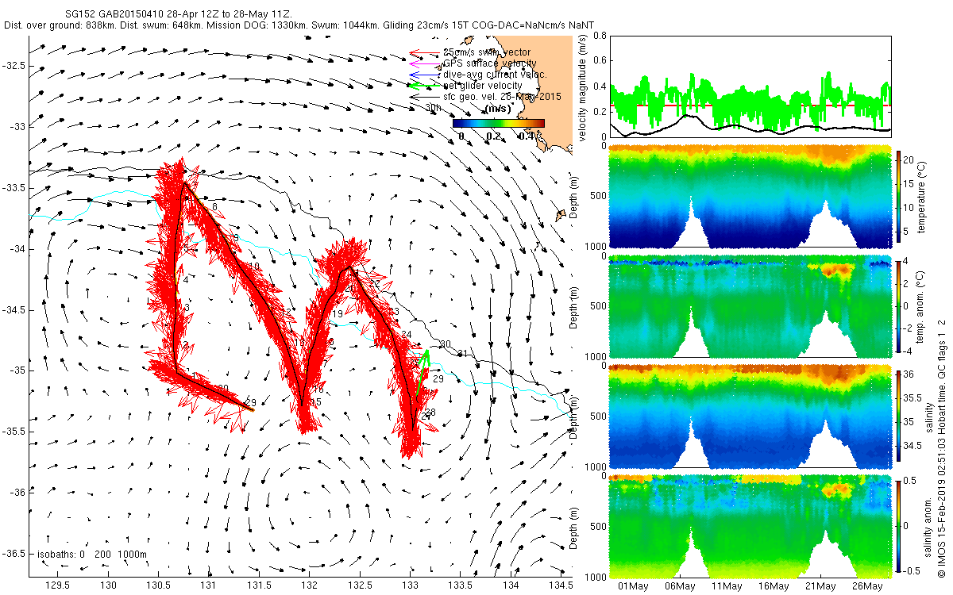Click the salinity anomaly depth section panel

(750, 526)
